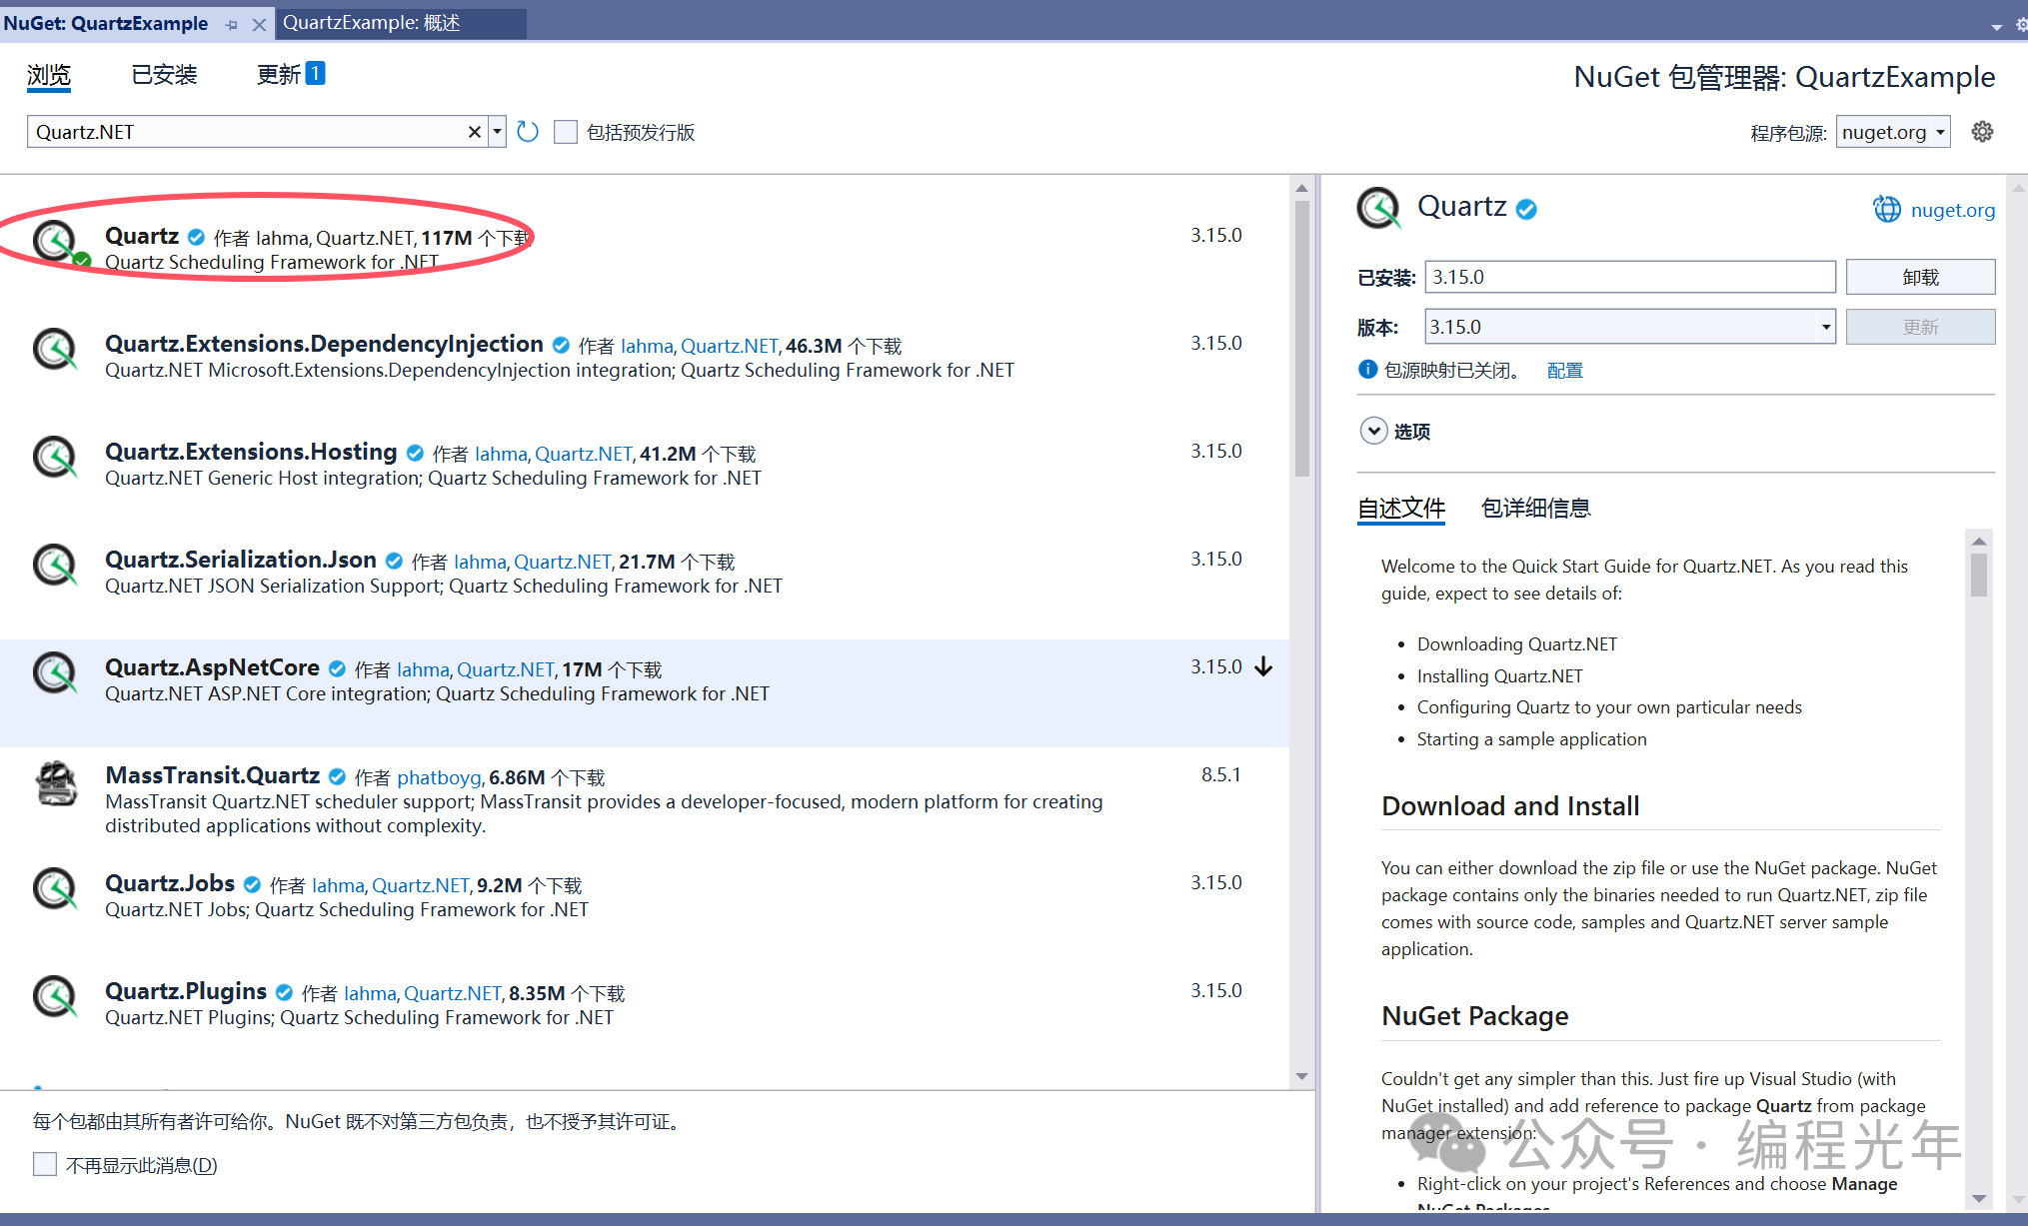Click the verified badge next to Quartz.Jobs
Screen dimensions: 2028x1226
(x=252, y=884)
